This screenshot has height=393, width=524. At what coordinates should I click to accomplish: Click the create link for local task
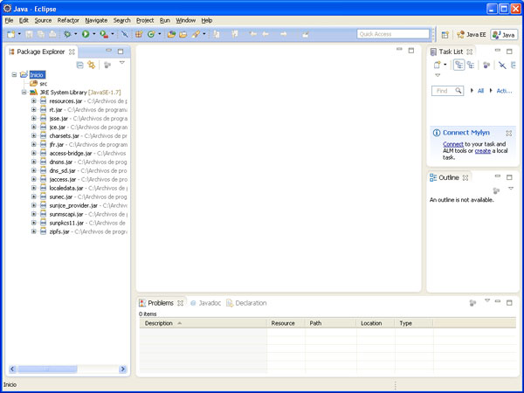482,150
